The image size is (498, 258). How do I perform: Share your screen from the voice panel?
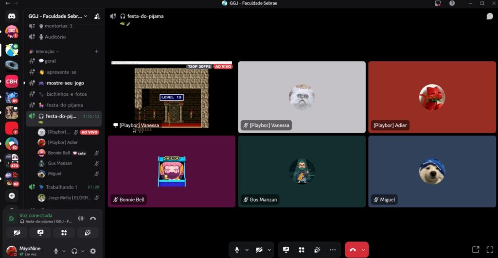tap(40, 232)
